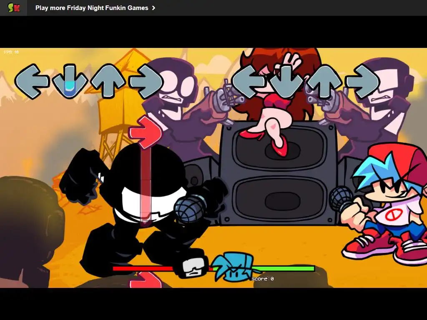Hit the player's down arrow receptor
This screenshot has height=320, width=427.
point(286,81)
